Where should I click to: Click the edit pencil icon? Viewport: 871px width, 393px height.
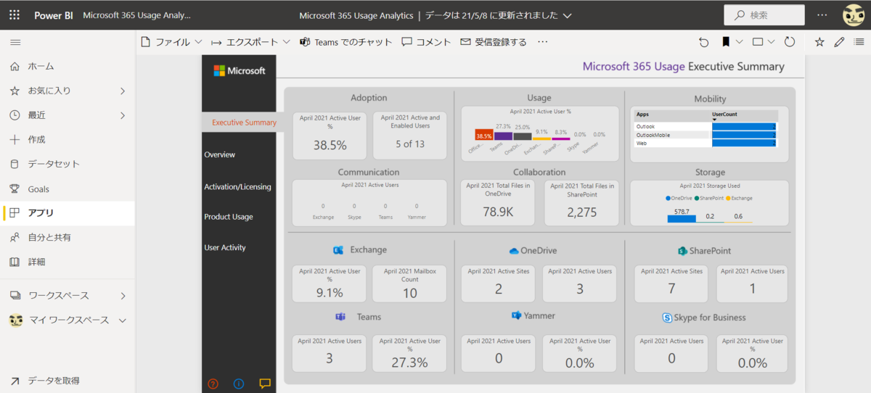840,42
